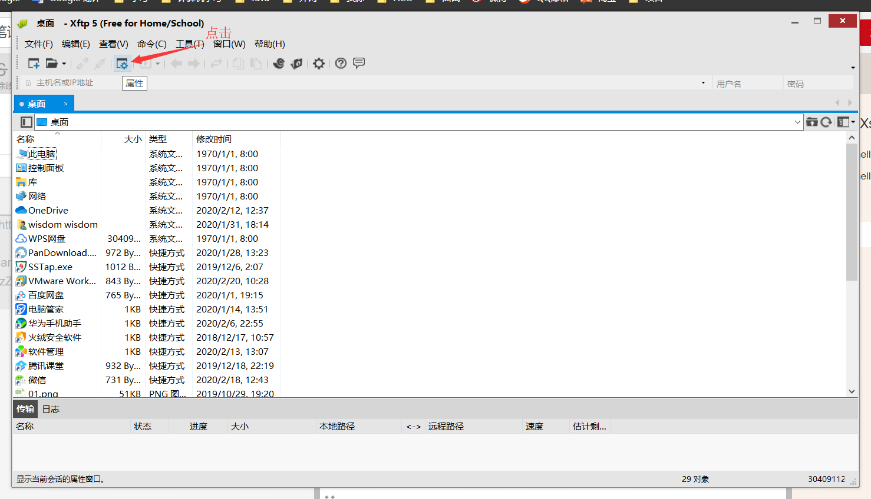Viewport: 871px width, 499px height.
Task: Click the Open session folder icon
Action: pos(52,64)
